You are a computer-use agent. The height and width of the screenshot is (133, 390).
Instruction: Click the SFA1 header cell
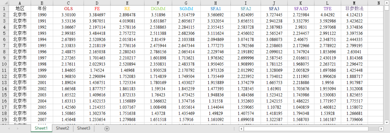[215, 8]
